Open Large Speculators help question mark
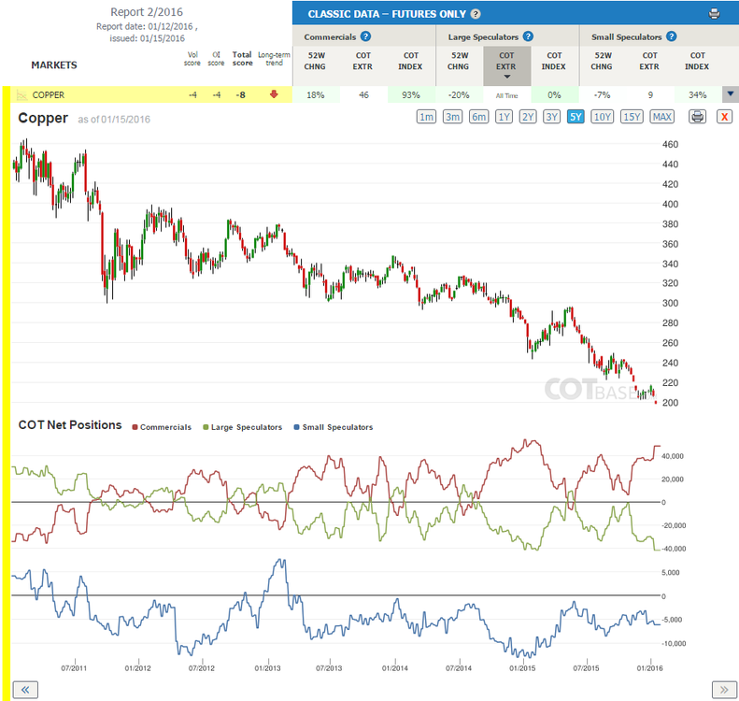The width and height of the screenshot is (739, 701). pyautogui.click(x=528, y=36)
